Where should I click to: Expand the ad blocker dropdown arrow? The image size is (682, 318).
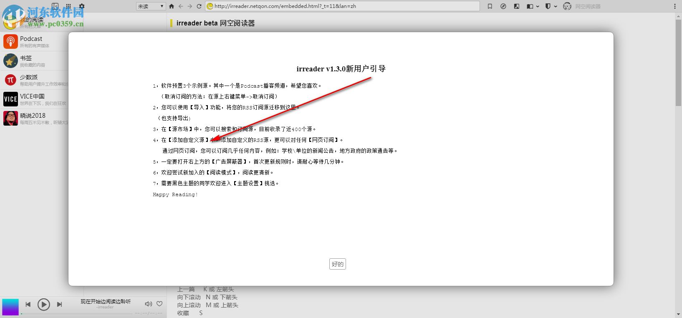(556, 6)
